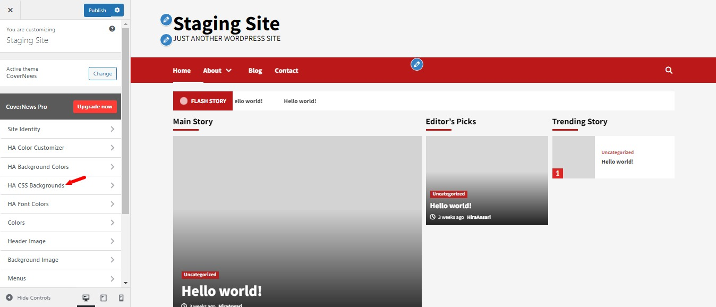This screenshot has height=307, width=716.
Task: Click the CoverNews Pro heading
Action: (27, 107)
